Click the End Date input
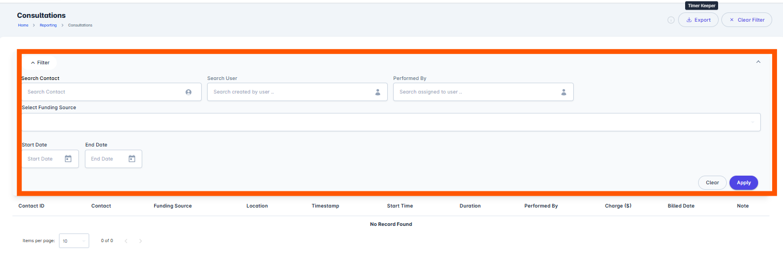The image size is (783, 274). (114, 159)
